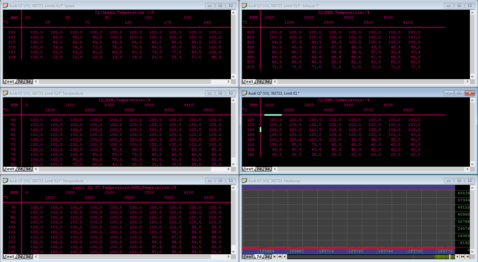The width and height of the screenshot is (478, 262).
Task: Click fast forward button in Hexdump
Action: (463, 257)
